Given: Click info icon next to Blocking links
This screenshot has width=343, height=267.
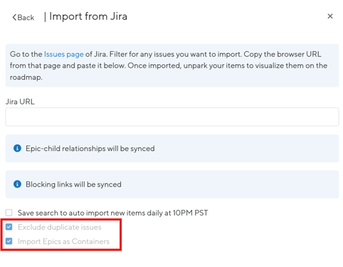Looking at the screenshot, I should [17, 184].
